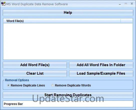
Task: Click the Progress Bar field
Action: coord(68,104)
